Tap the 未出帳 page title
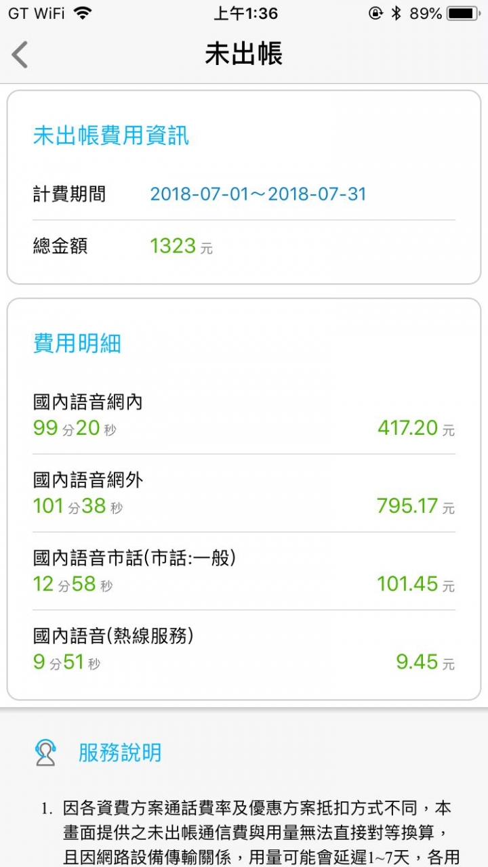This screenshot has height=867, width=488. pyautogui.click(x=244, y=54)
